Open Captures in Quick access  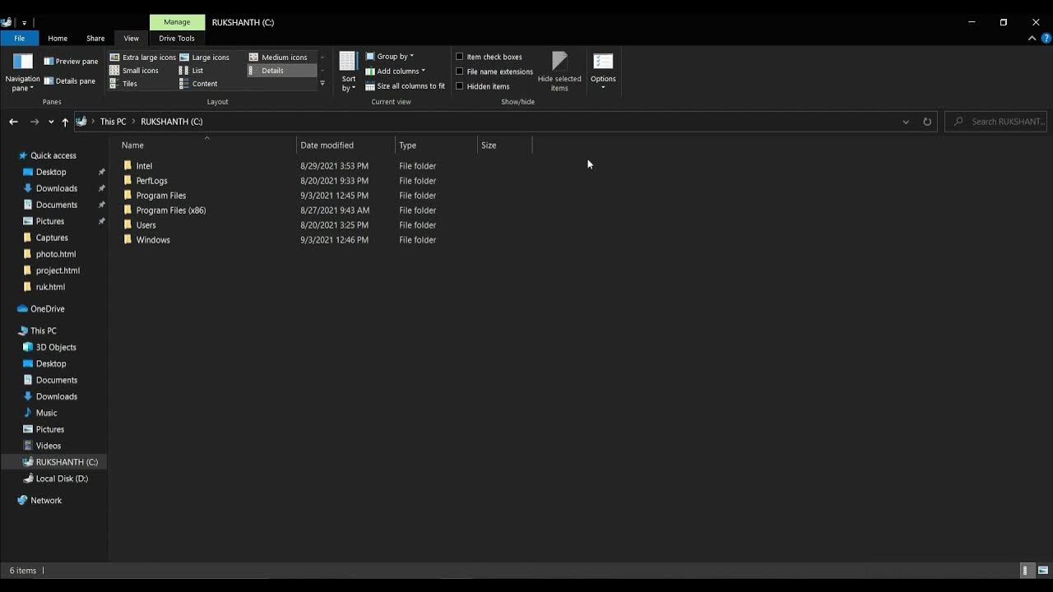[52, 238]
